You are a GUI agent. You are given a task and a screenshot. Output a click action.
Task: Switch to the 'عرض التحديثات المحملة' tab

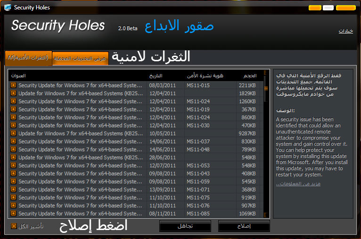coord(81,58)
